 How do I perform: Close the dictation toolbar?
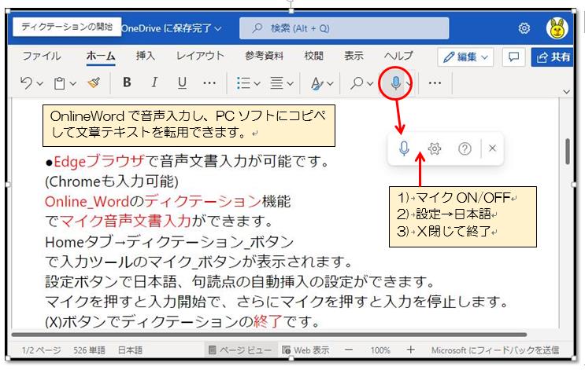(x=492, y=148)
